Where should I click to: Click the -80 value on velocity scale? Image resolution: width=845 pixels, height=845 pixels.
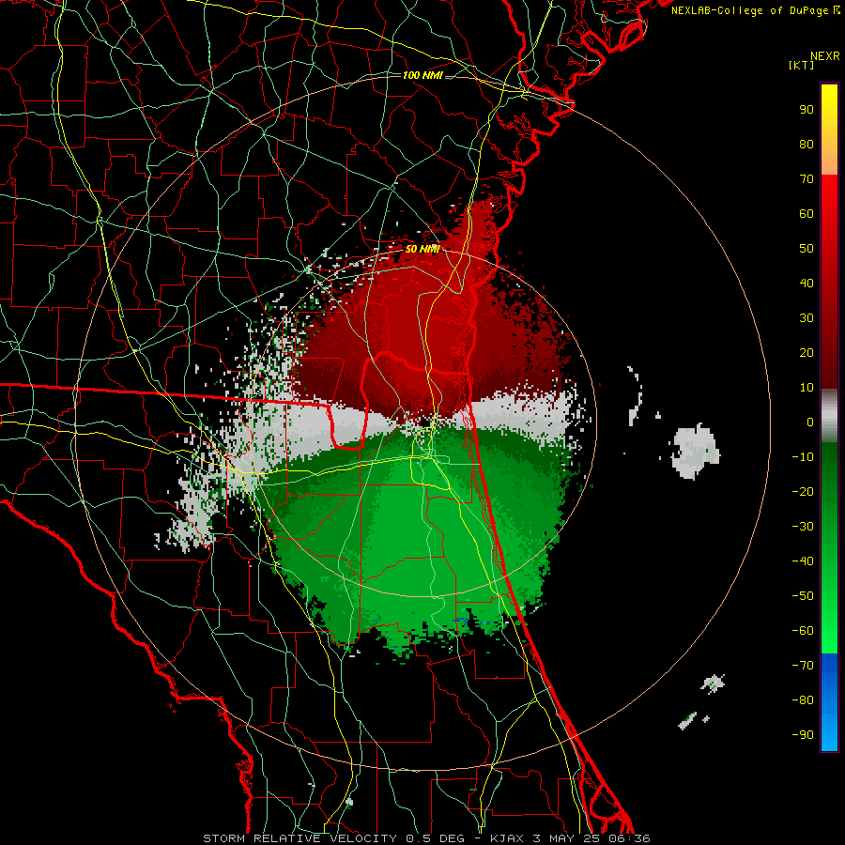click(x=803, y=700)
